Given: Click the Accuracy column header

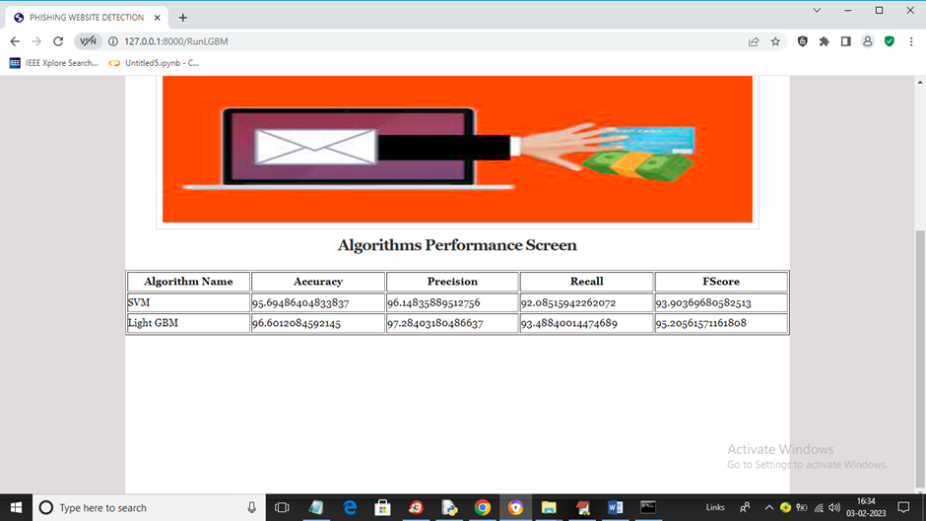Looking at the screenshot, I should click(x=318, y=281).
